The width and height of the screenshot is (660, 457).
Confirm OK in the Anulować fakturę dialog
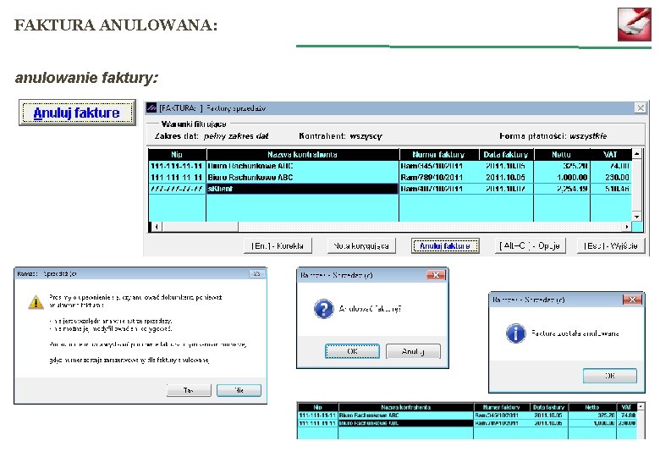352,351
